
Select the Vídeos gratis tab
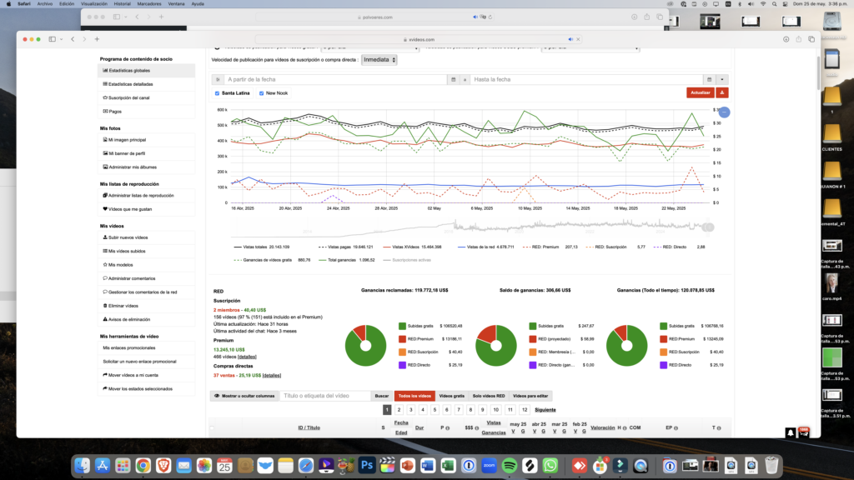(x=451, y=396)
